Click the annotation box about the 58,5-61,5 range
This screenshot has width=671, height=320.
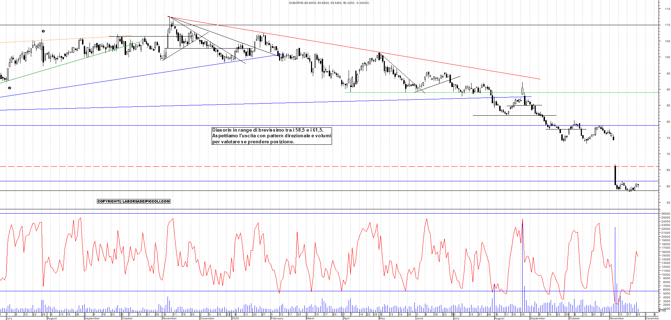272,137
